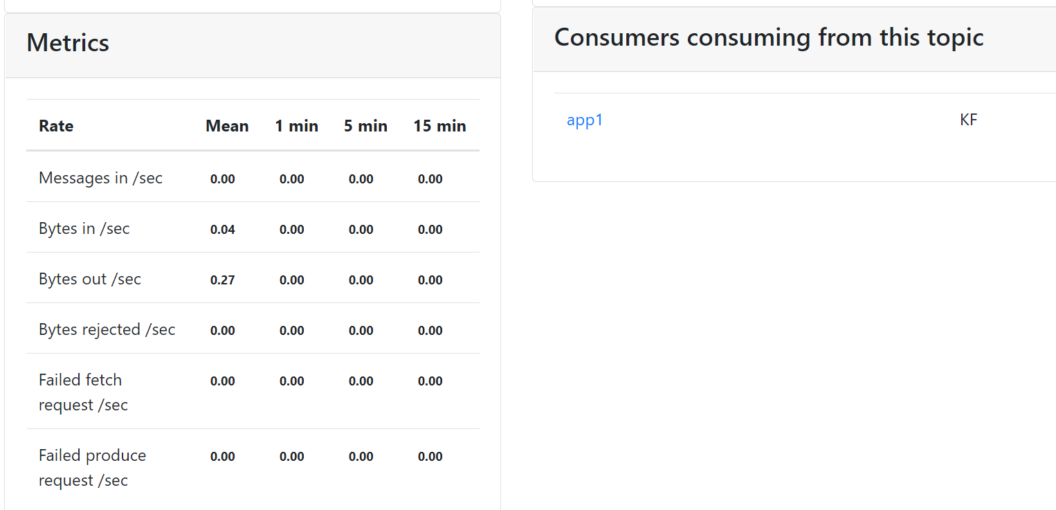Select Messages in 15 min value

(x=430, y=179)
